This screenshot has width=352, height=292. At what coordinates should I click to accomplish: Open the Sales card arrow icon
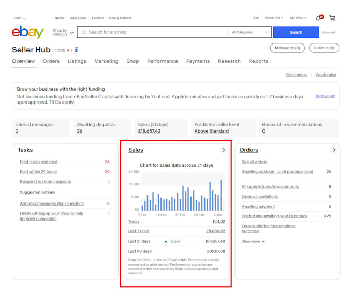click(x=224, y=150)
